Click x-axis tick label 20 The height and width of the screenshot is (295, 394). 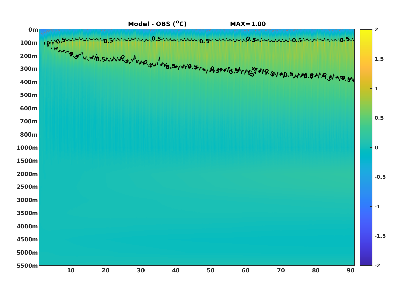point(106,270)
